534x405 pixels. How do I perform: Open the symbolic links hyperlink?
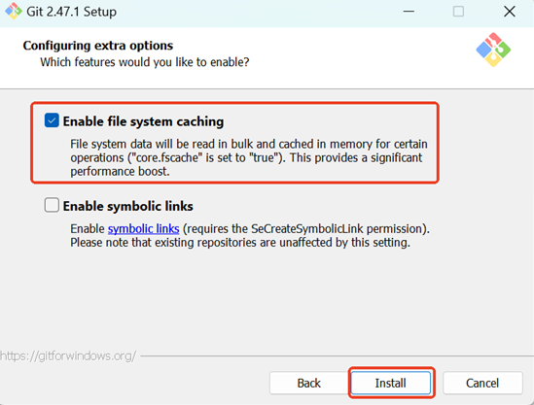pyautogui.click(x=143, y=229)
